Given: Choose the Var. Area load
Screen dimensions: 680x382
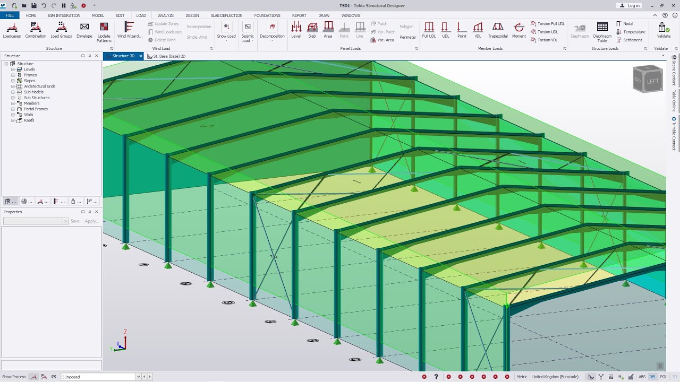Looking at the screenshot, I should click(x=382, y=40).
